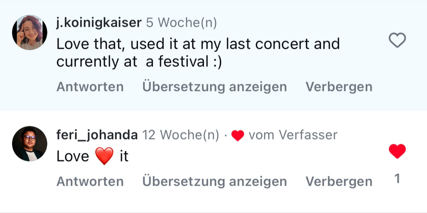Reply to j.koinigkaiser's comment via Antworten
Viewport: 427px width, 213px height.
[90, 87]
